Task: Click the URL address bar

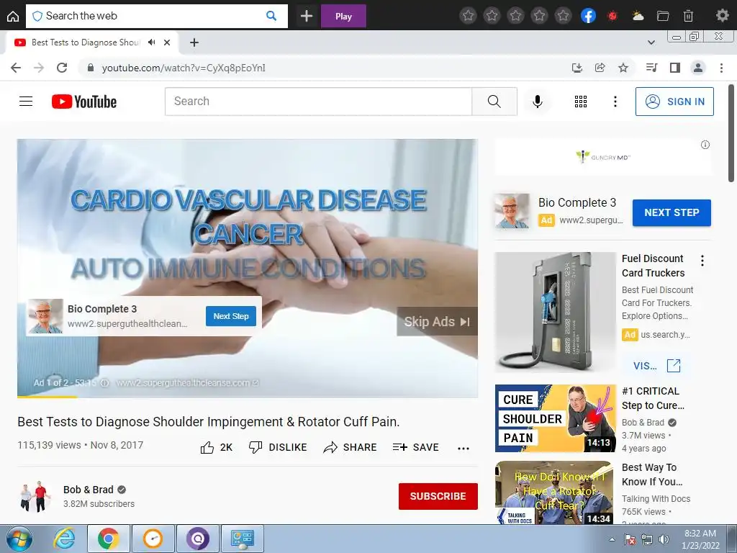Action: (325, 68)
